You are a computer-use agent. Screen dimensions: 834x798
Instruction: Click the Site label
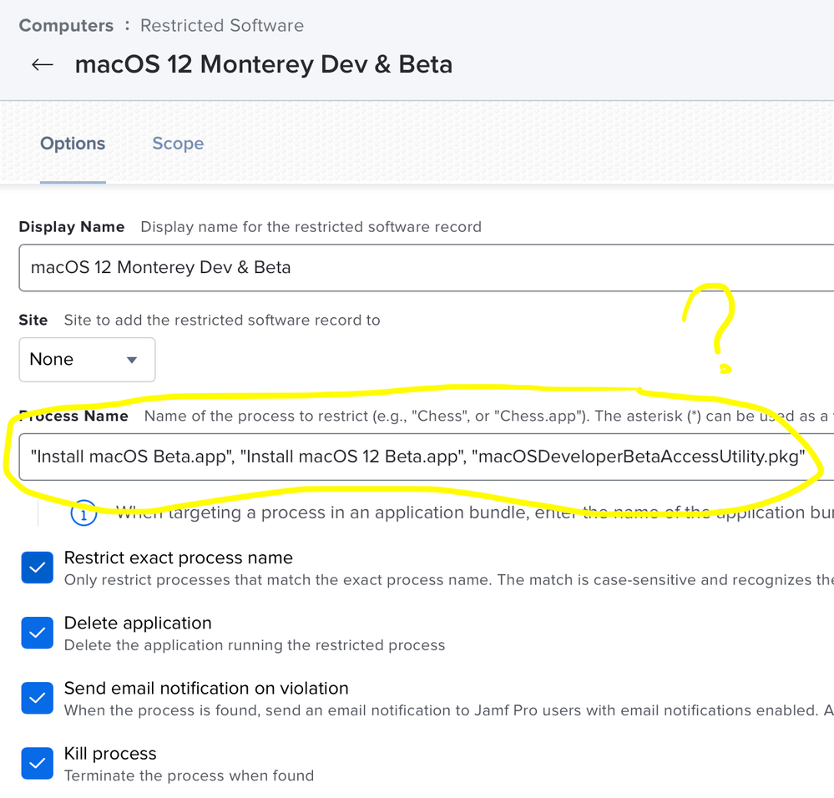point(33,320)
